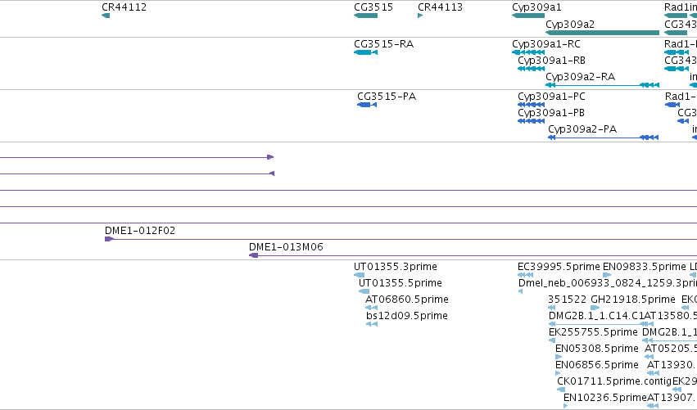The image size is (697, 410).
Task: Select the Cyp309a1-PC CDS glyph
Action: 532,105
